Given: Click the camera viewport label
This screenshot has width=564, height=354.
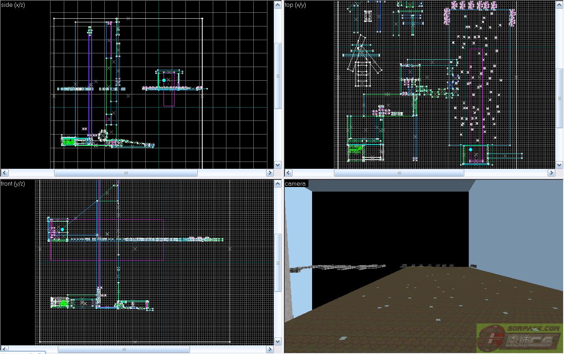Looking at the screenshot, I should click(295, 183).
